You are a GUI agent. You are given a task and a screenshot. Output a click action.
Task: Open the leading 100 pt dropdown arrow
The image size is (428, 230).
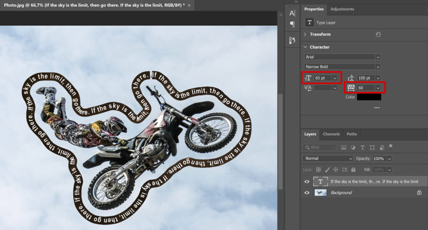pos(378,78)
